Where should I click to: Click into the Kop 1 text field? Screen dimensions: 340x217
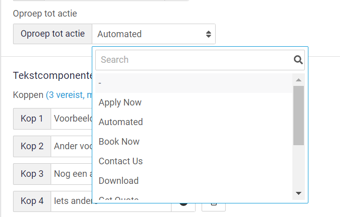click(x=72, y=119)
